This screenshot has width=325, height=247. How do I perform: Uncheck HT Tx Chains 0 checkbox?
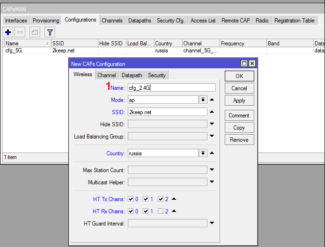[x=131, y=199]
